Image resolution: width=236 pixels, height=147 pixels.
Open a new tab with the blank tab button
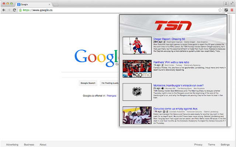[x=56, y=5]
